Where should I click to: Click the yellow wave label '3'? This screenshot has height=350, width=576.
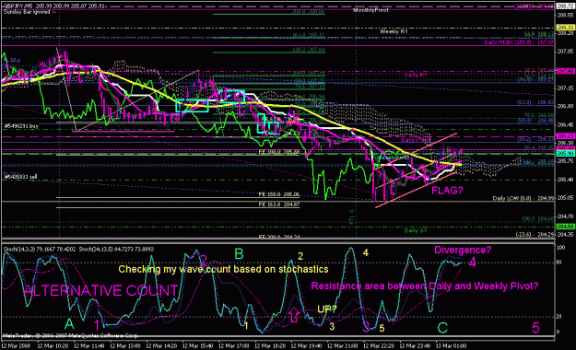point(332,326)
